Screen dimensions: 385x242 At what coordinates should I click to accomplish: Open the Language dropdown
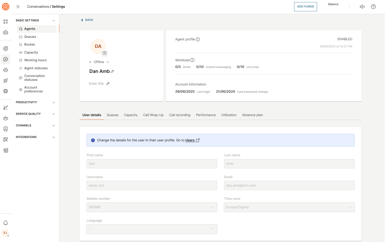(152, 229)
